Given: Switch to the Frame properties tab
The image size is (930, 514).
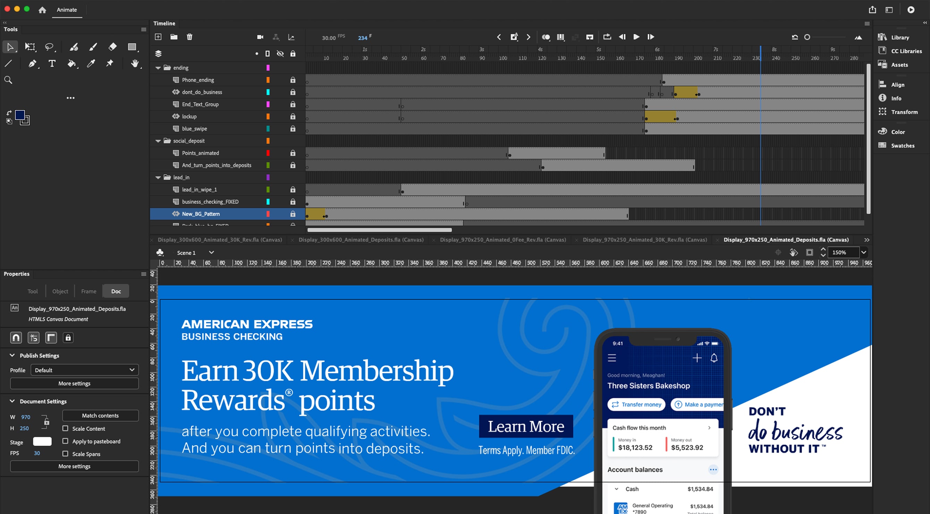Looking at the screenshot, I should click(x=88, y=291).
